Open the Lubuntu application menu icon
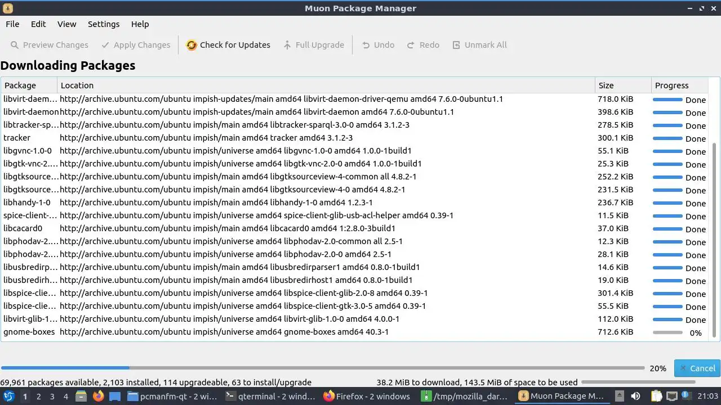The height and width of the screenshot is (405, 721). pos(9,396)
